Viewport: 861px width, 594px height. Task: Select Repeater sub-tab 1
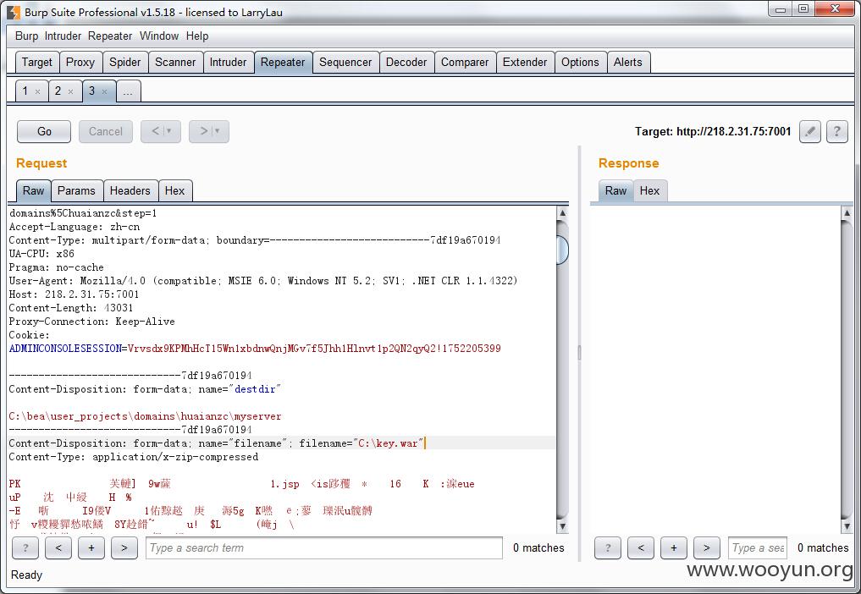tap(25, 91)
